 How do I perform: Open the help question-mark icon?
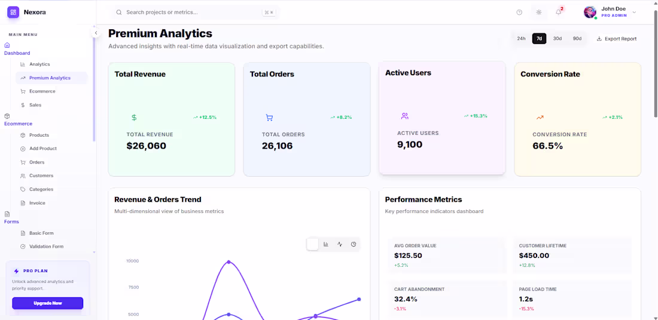tap(519, 13)
